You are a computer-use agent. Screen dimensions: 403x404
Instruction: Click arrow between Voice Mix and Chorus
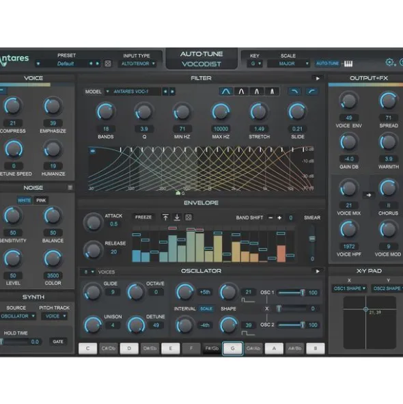pyautogui.click(x=368, y=195)
